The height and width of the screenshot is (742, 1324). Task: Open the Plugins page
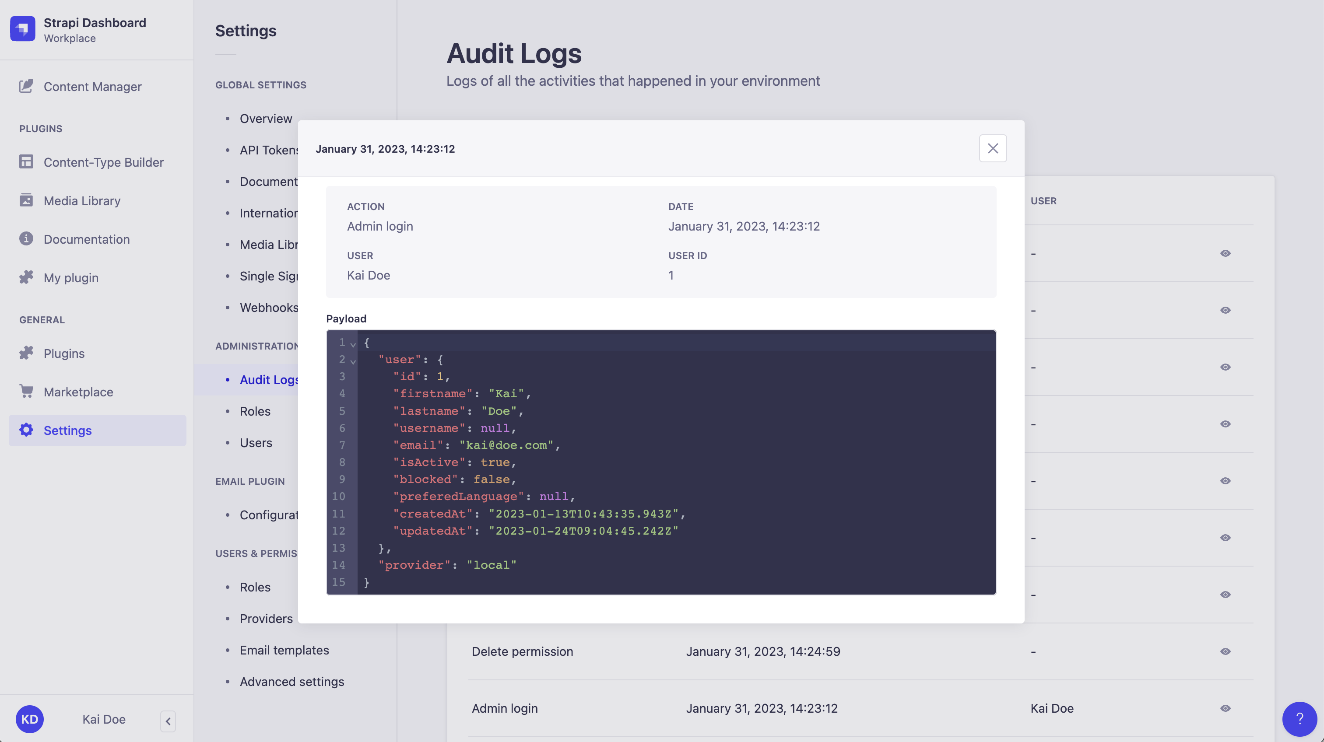63,353
